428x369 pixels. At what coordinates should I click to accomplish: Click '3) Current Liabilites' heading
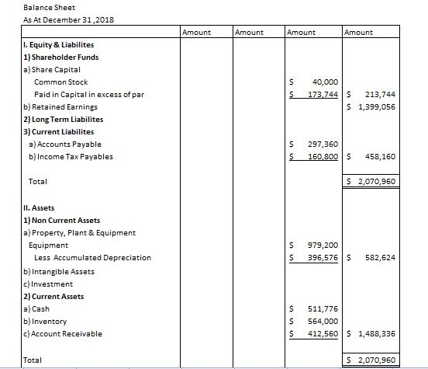[59, 132]
